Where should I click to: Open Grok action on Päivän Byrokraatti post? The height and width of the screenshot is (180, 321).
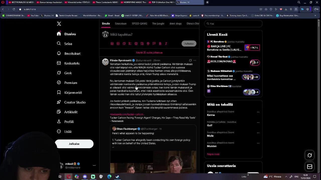[x=190, y=60]
